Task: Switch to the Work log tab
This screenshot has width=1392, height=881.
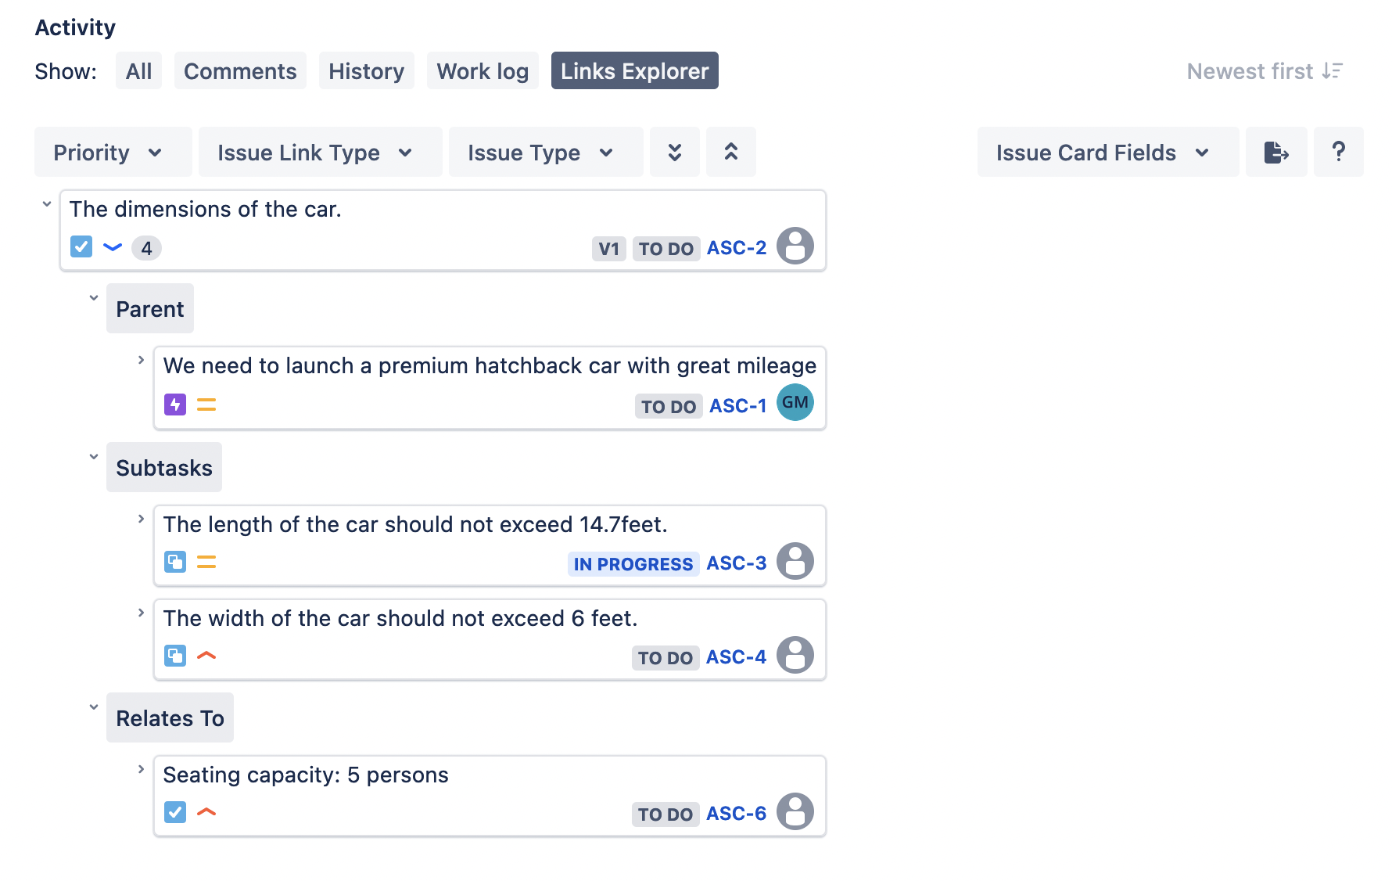Action: coord(482,71)
